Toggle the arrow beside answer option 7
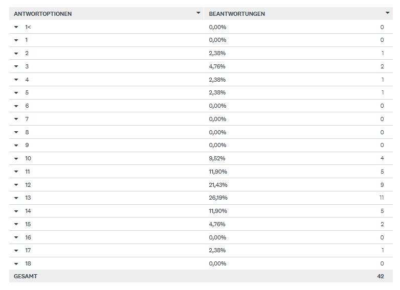400x290 pixels. click(16, 119)
